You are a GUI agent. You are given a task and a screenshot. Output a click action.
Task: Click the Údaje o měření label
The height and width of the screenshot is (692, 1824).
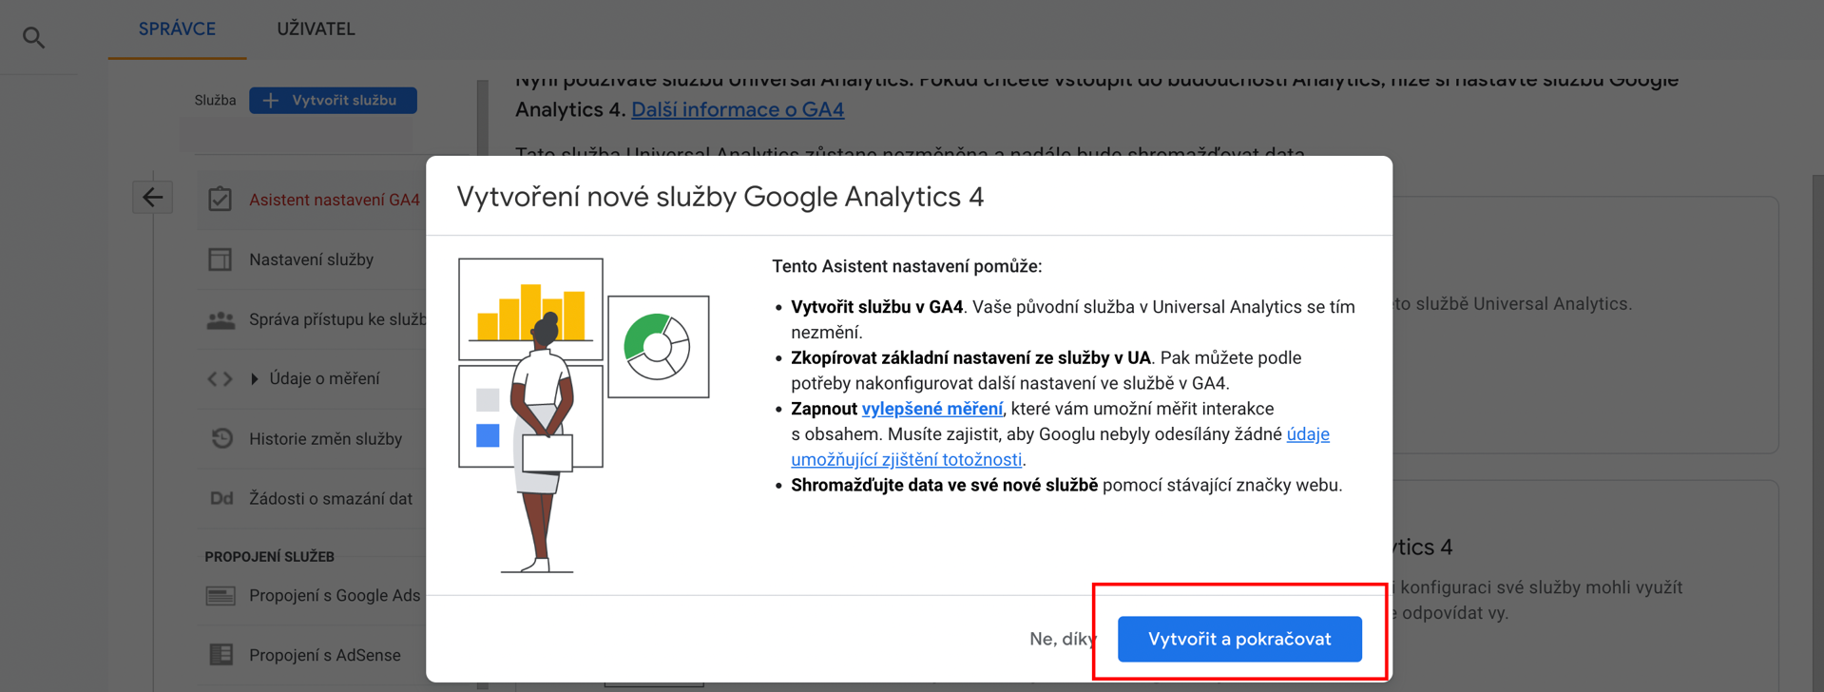(x=324, y=378)
